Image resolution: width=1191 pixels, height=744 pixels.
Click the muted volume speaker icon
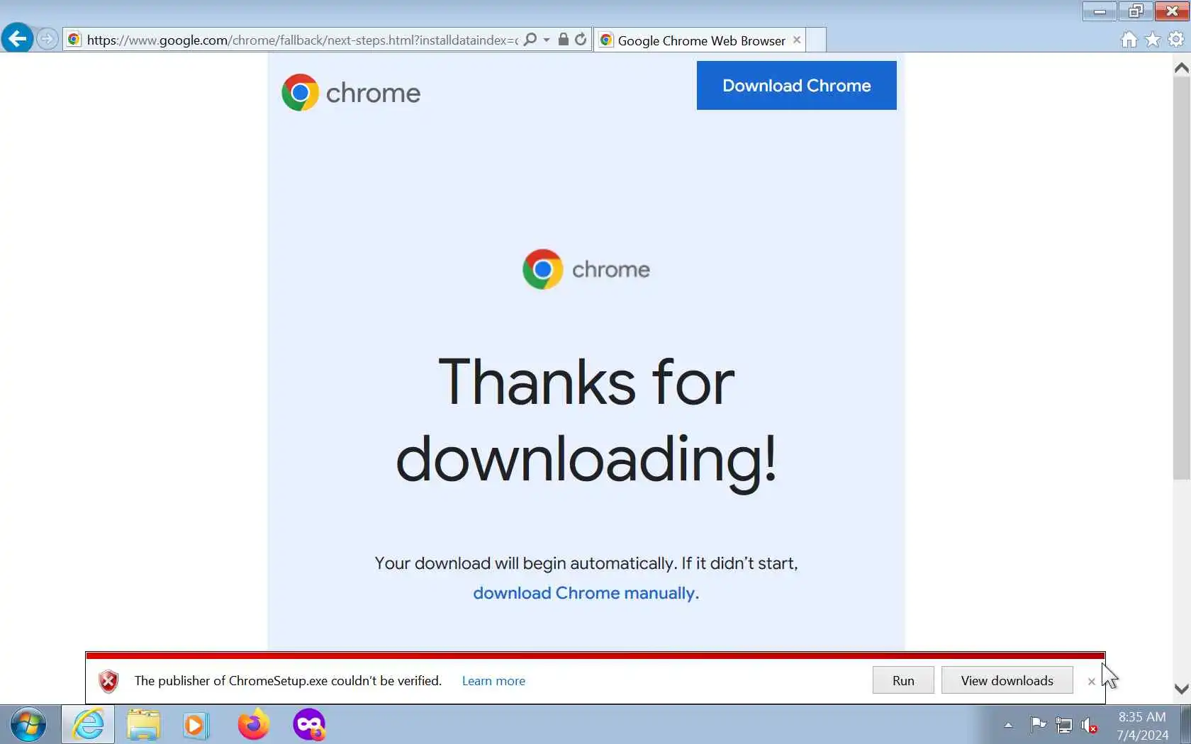tap(1090, 725)
